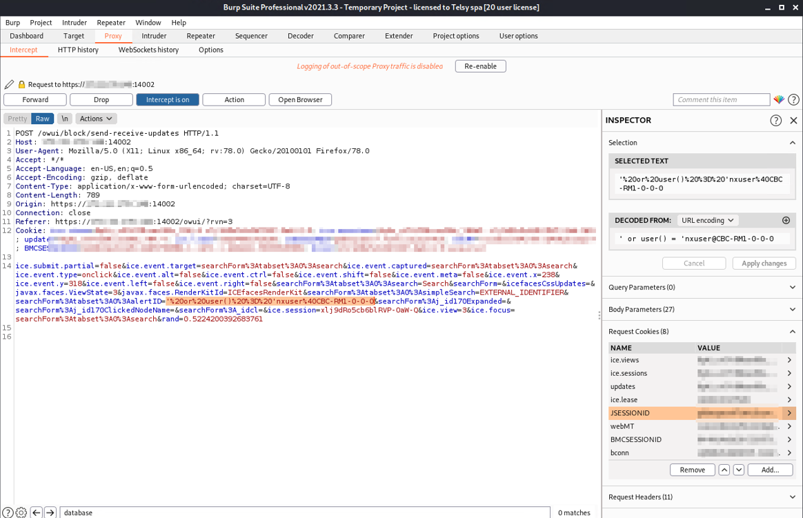
Task: Open the highlight color picker icon
Action: [x=779, y=100]
